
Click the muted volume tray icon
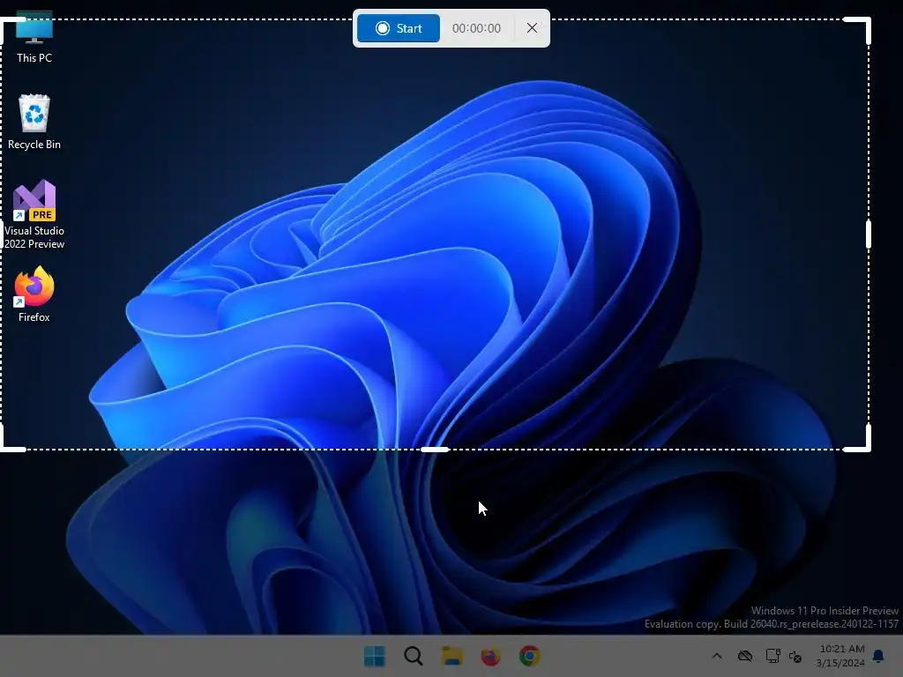pos(795,656)
